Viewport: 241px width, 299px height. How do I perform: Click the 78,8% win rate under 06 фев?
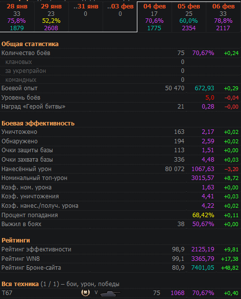223,21
